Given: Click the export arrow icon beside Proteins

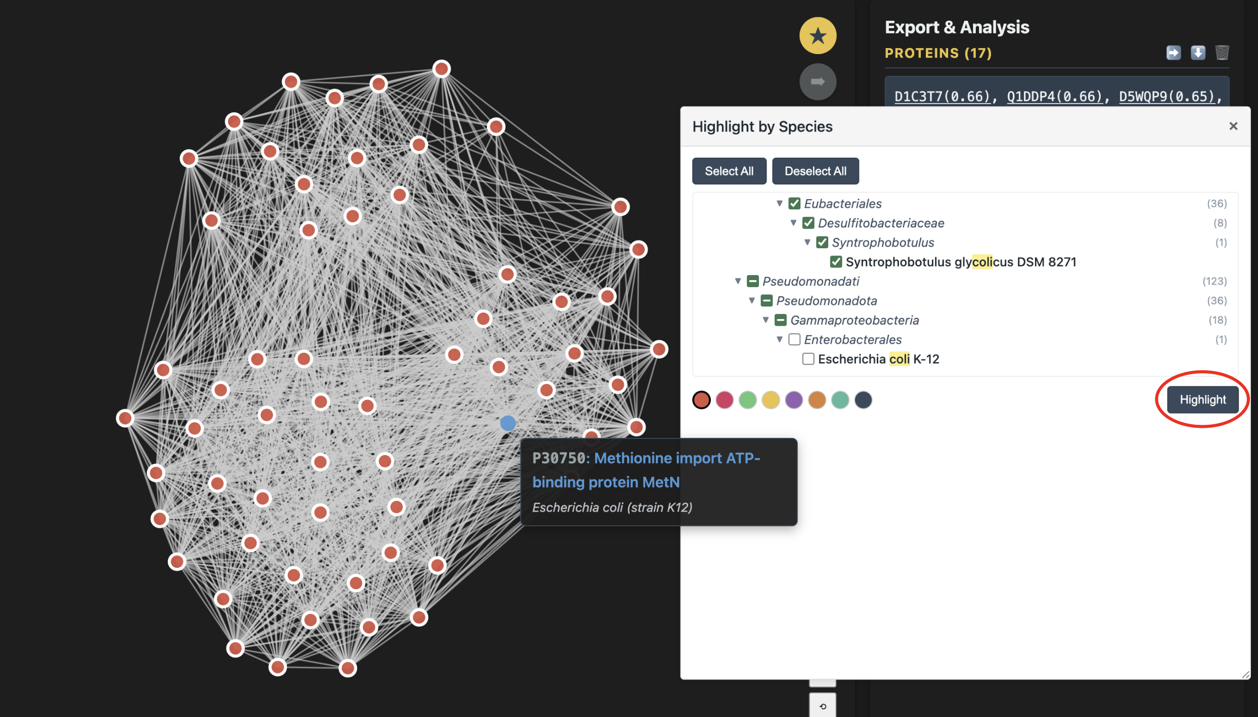Looking at the screenshot, I should (x=1174, y=53).
